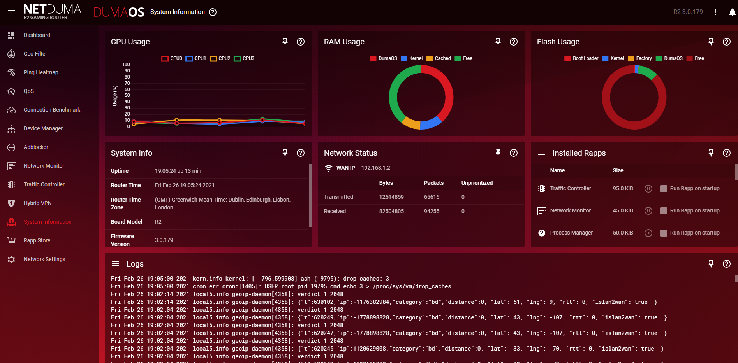Open help for the Logs panel
The height and width of the screenshot is (363, 738).
pyautogui.click(x=727, y=264)
